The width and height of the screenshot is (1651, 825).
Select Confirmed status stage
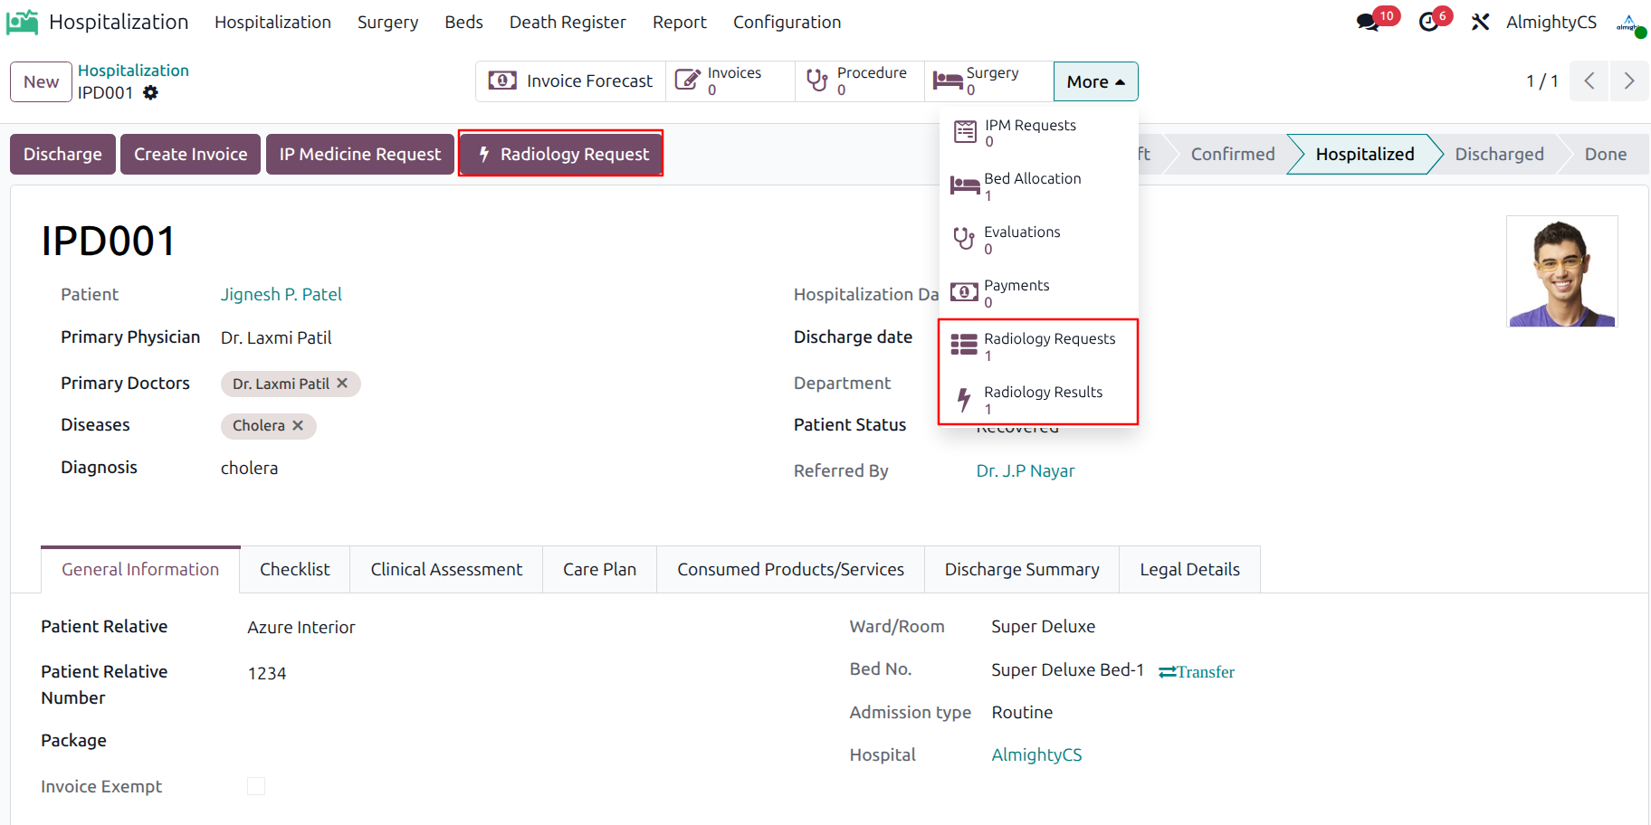(1232, 154)
